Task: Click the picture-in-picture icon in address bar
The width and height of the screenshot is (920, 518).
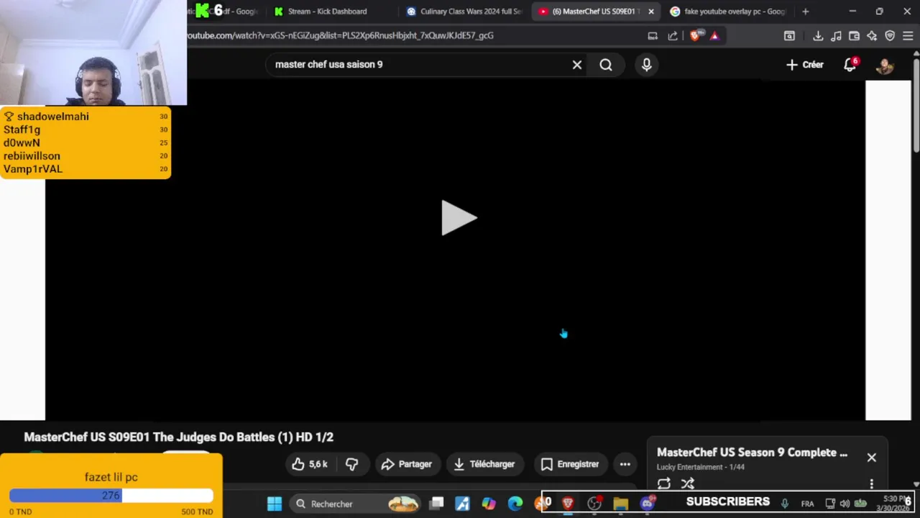Action: tap(653, 36)
